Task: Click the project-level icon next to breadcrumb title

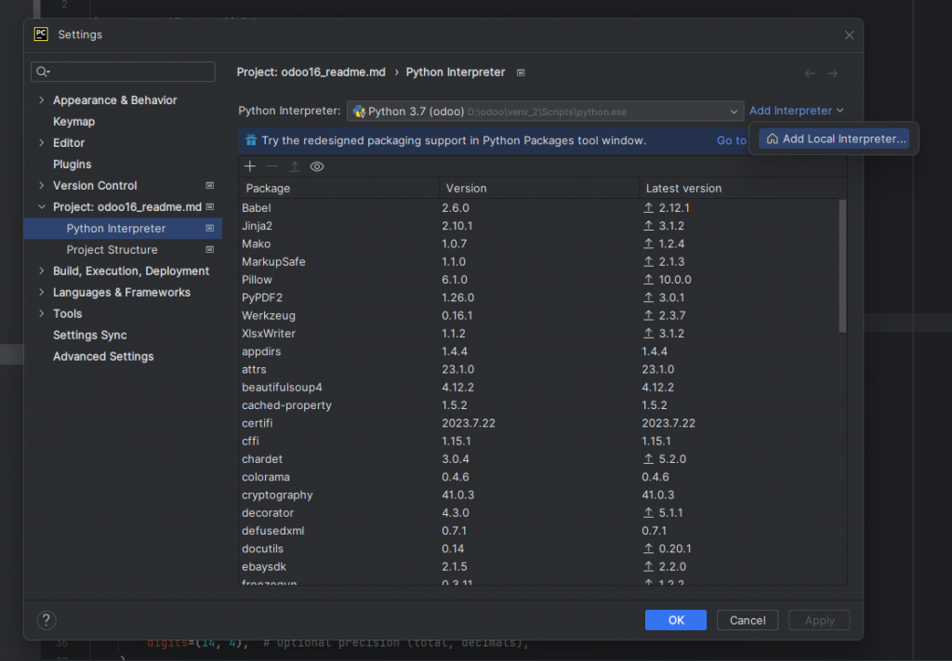Action: (x=521, y=73)
